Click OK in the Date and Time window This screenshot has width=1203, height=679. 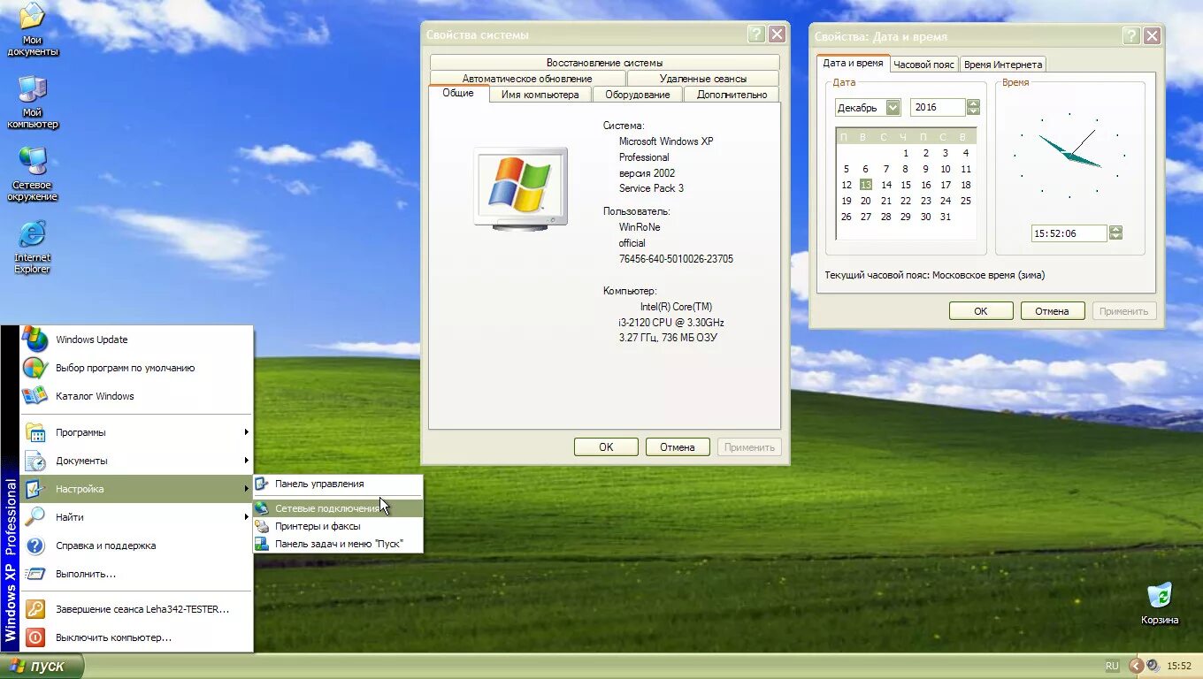click(981, 311)
